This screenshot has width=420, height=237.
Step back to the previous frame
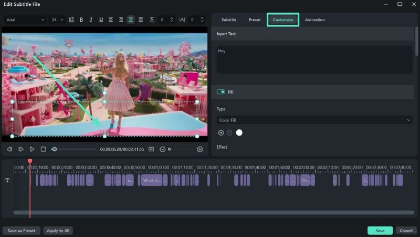9,149
